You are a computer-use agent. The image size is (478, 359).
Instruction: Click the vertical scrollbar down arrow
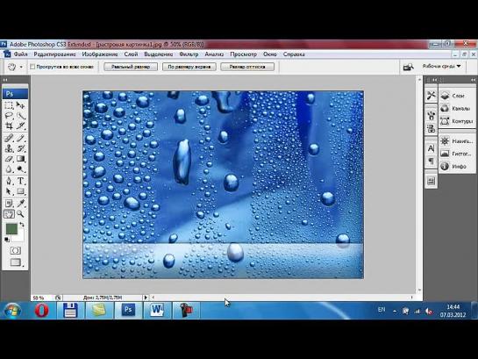pos(419,290)
